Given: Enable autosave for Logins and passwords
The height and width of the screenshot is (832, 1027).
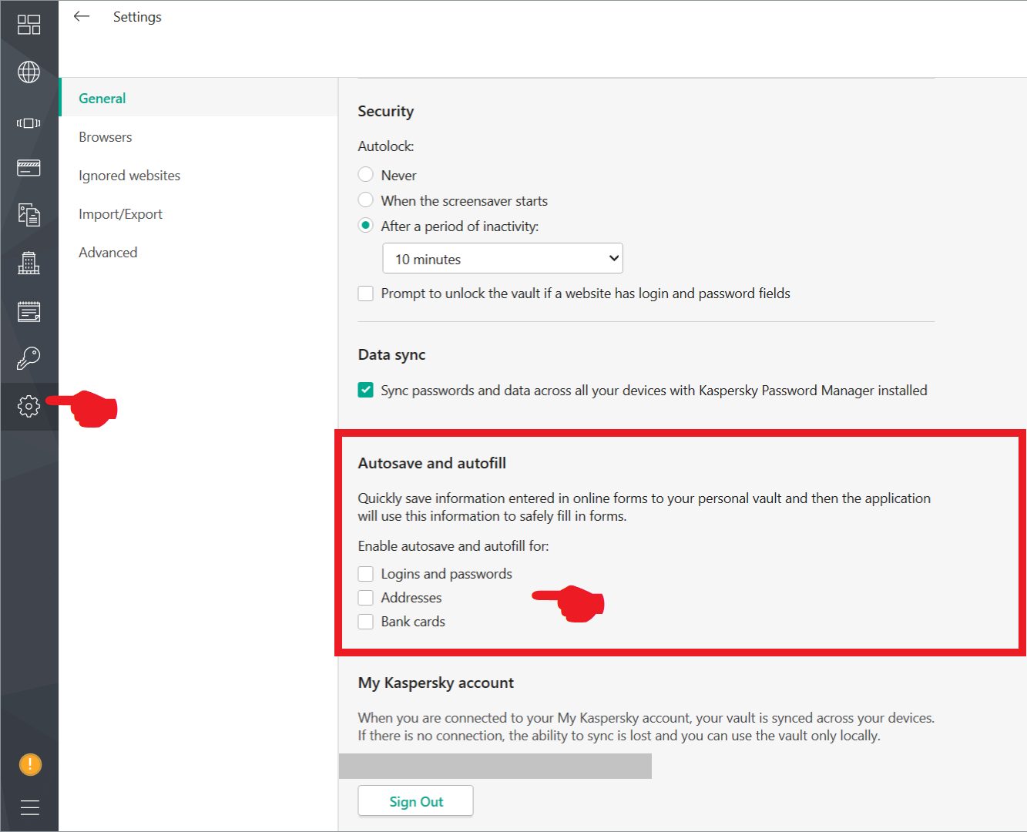Looking at the screenshot, I should tap(366, 574).
